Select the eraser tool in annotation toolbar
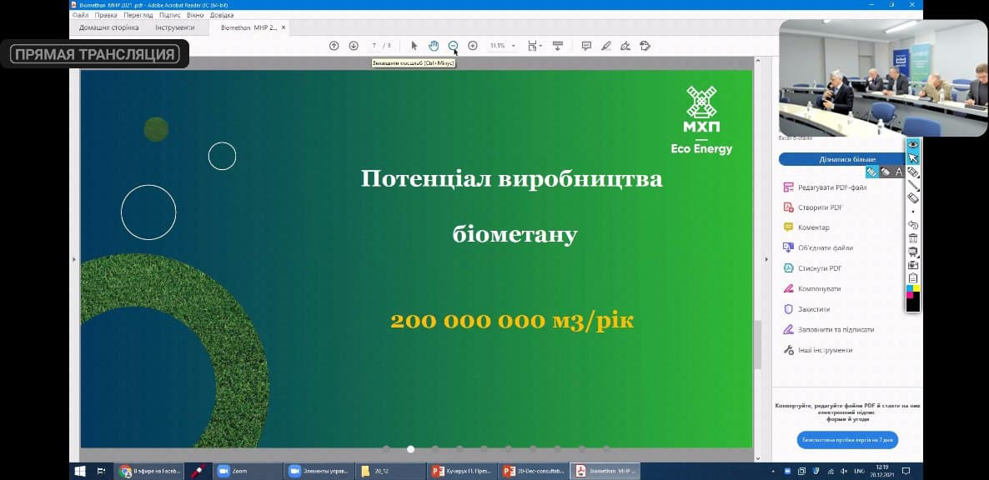989x480 pixels. [x=912, y=197]
